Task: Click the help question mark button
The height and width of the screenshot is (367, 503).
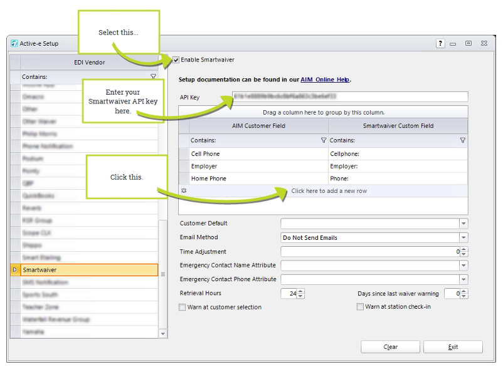Action: 440,43
